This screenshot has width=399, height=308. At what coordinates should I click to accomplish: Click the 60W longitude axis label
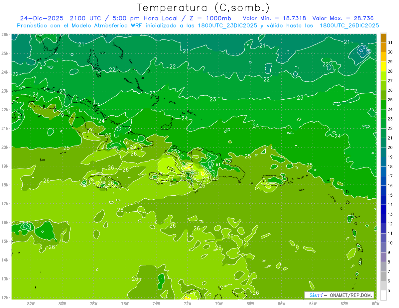(375, 303)
